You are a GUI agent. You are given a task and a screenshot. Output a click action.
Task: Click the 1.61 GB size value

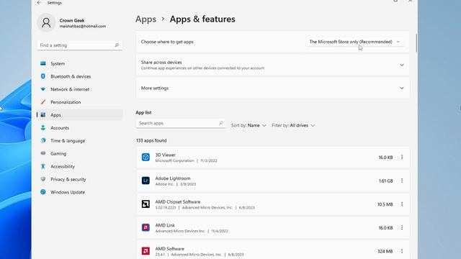pos(386,181)
